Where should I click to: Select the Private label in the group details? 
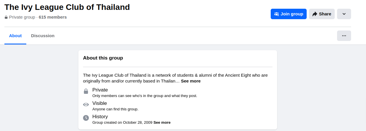(100, 90)
